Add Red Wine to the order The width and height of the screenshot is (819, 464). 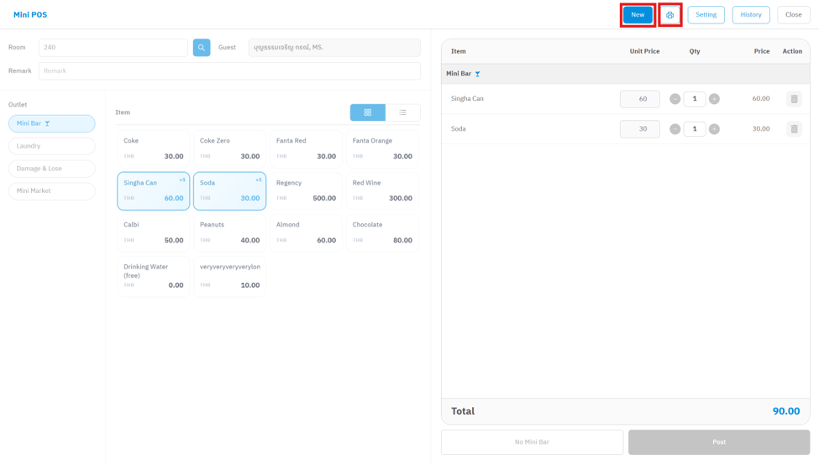(382, 191)
